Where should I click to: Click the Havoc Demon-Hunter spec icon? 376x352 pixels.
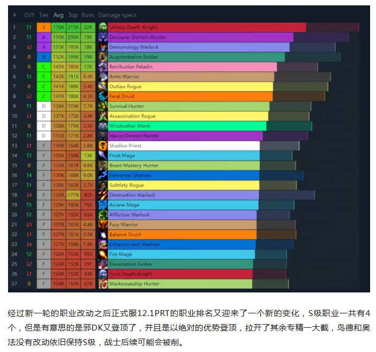[x=103, y=136]
